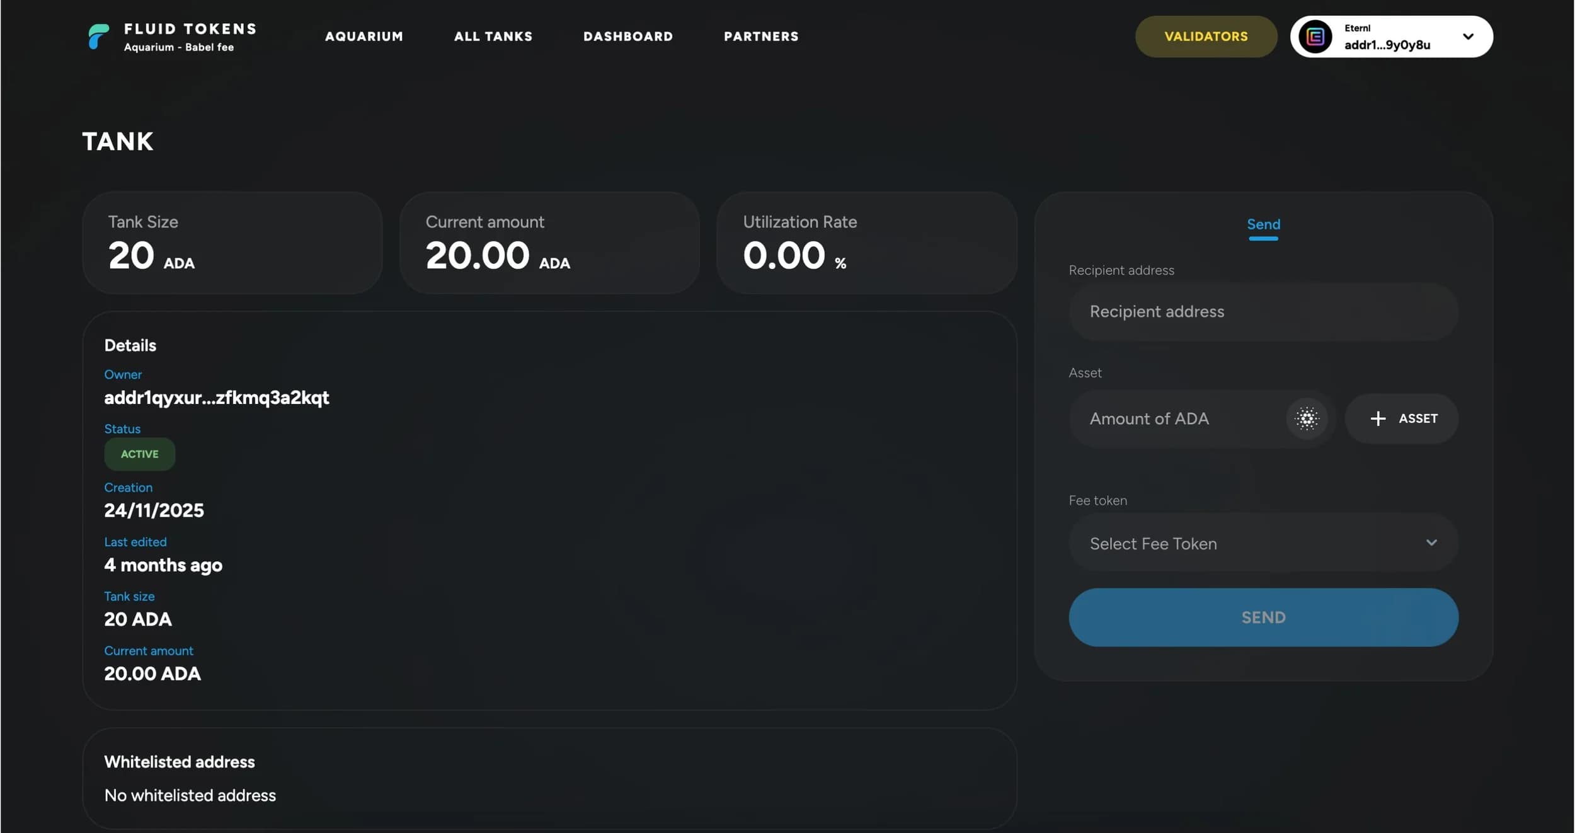Click the Utilization Rate card
The height and width of the screenshot is (833, 1575).
(866, 243)
